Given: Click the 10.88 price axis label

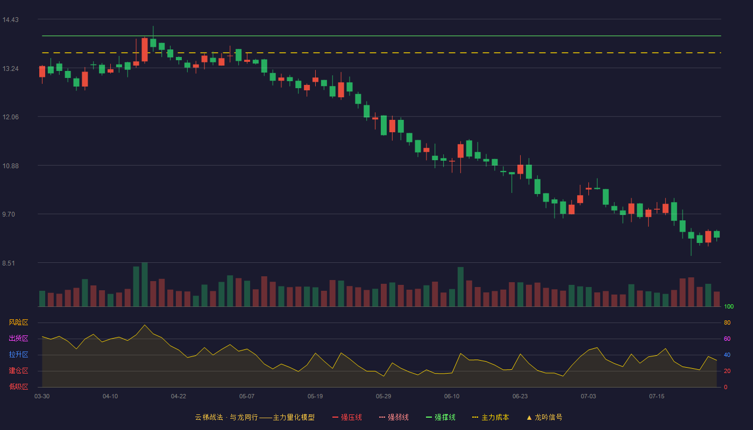Looking at the screenshot, I should point(10,166).
